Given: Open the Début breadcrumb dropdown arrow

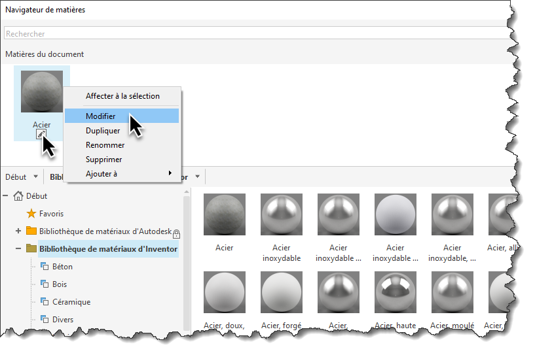Looking at the screenshot, I should [35, 177].
